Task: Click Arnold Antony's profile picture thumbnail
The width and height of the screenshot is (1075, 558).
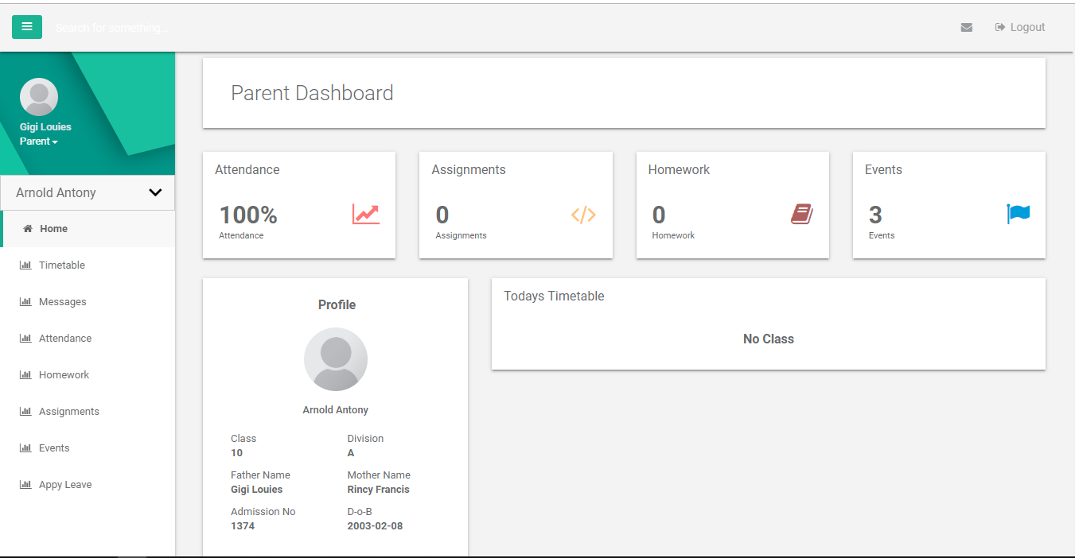Action: (336, 359)
